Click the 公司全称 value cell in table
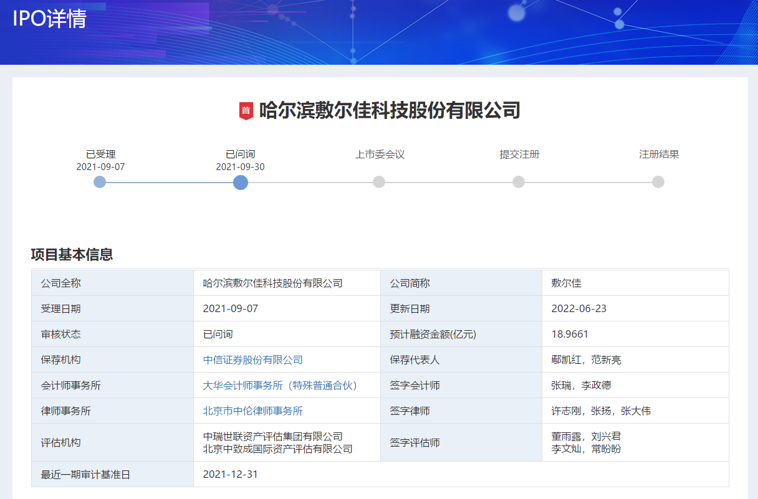The height and width of the screenshot is (499, 758). pos(287,283)
